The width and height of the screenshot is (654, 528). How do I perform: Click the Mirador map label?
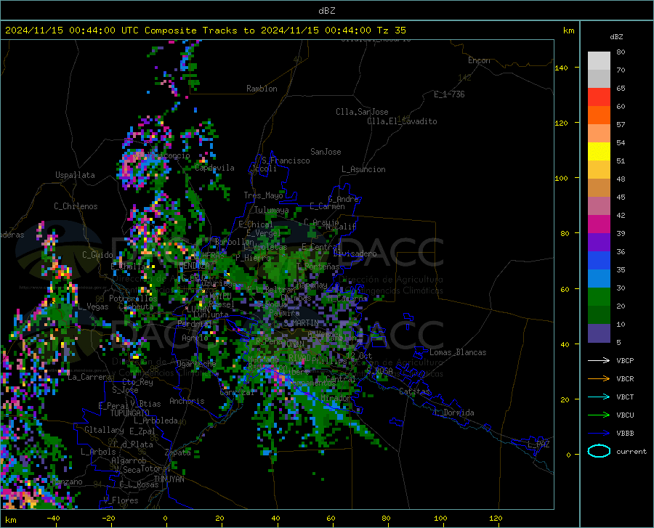coord(335,398)
